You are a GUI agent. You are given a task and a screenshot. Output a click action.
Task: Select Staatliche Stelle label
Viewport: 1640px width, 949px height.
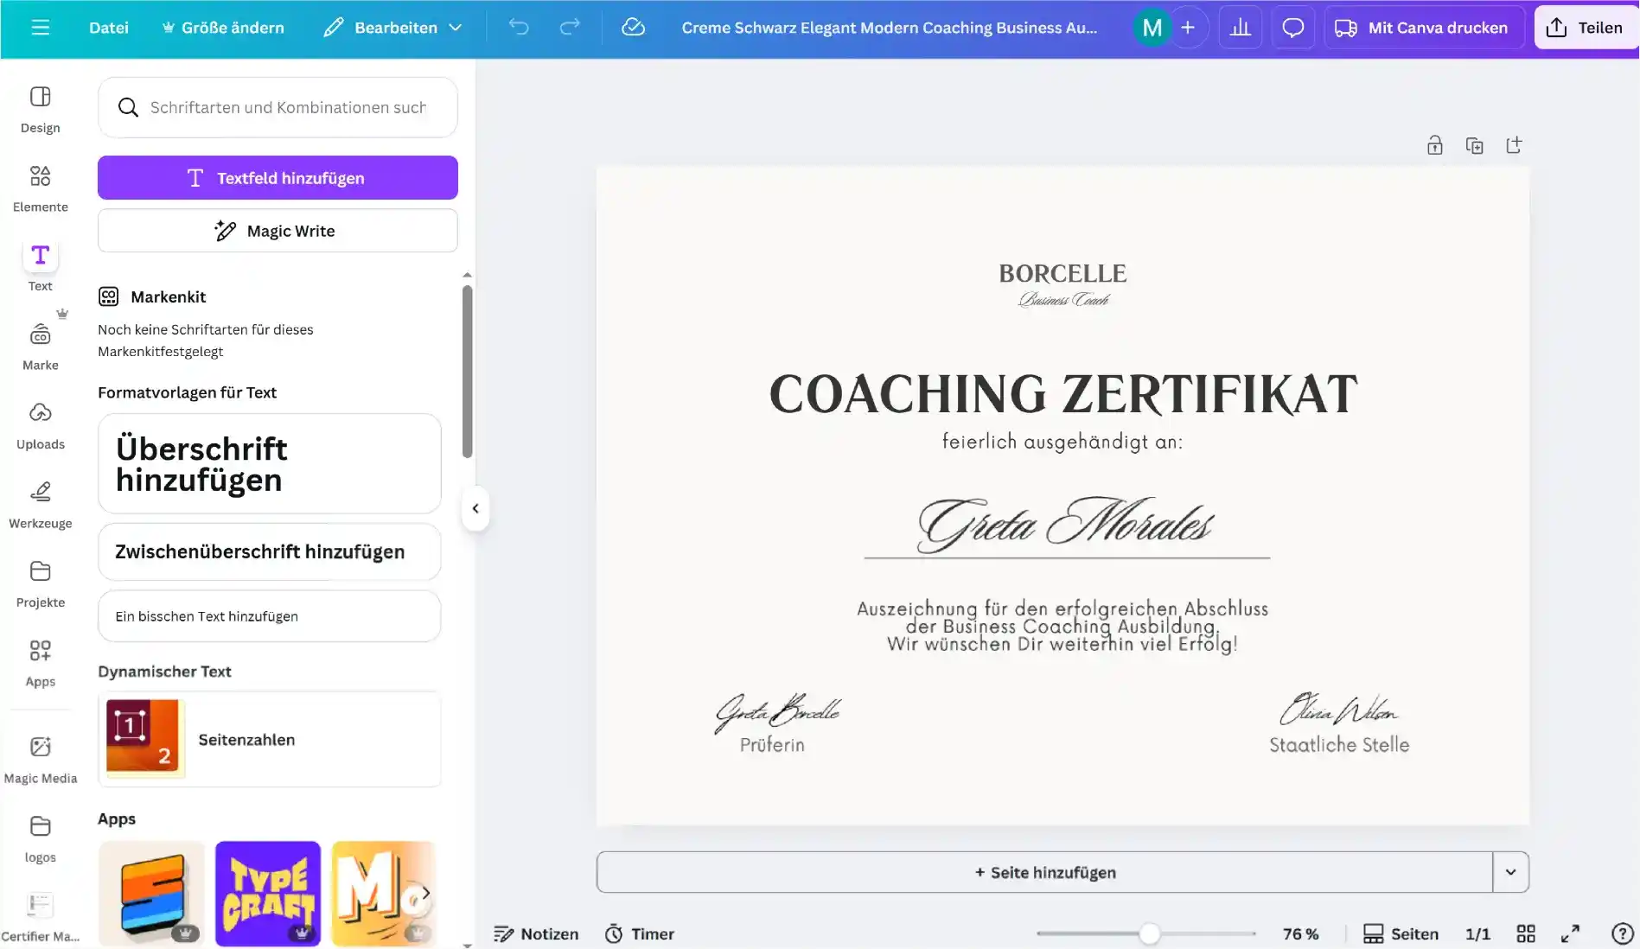click(x=1339, y=745)
